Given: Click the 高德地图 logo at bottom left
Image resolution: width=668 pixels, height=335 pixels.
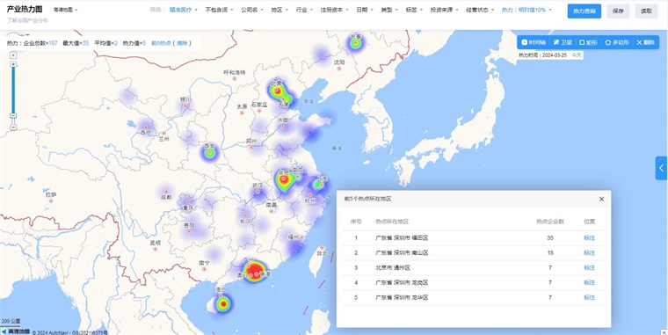Looking at the screenshot, I should pos(15,331).
